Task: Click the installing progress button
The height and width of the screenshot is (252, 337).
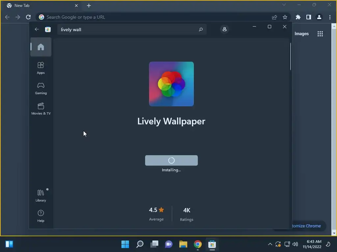Action: tap(171, 160)
